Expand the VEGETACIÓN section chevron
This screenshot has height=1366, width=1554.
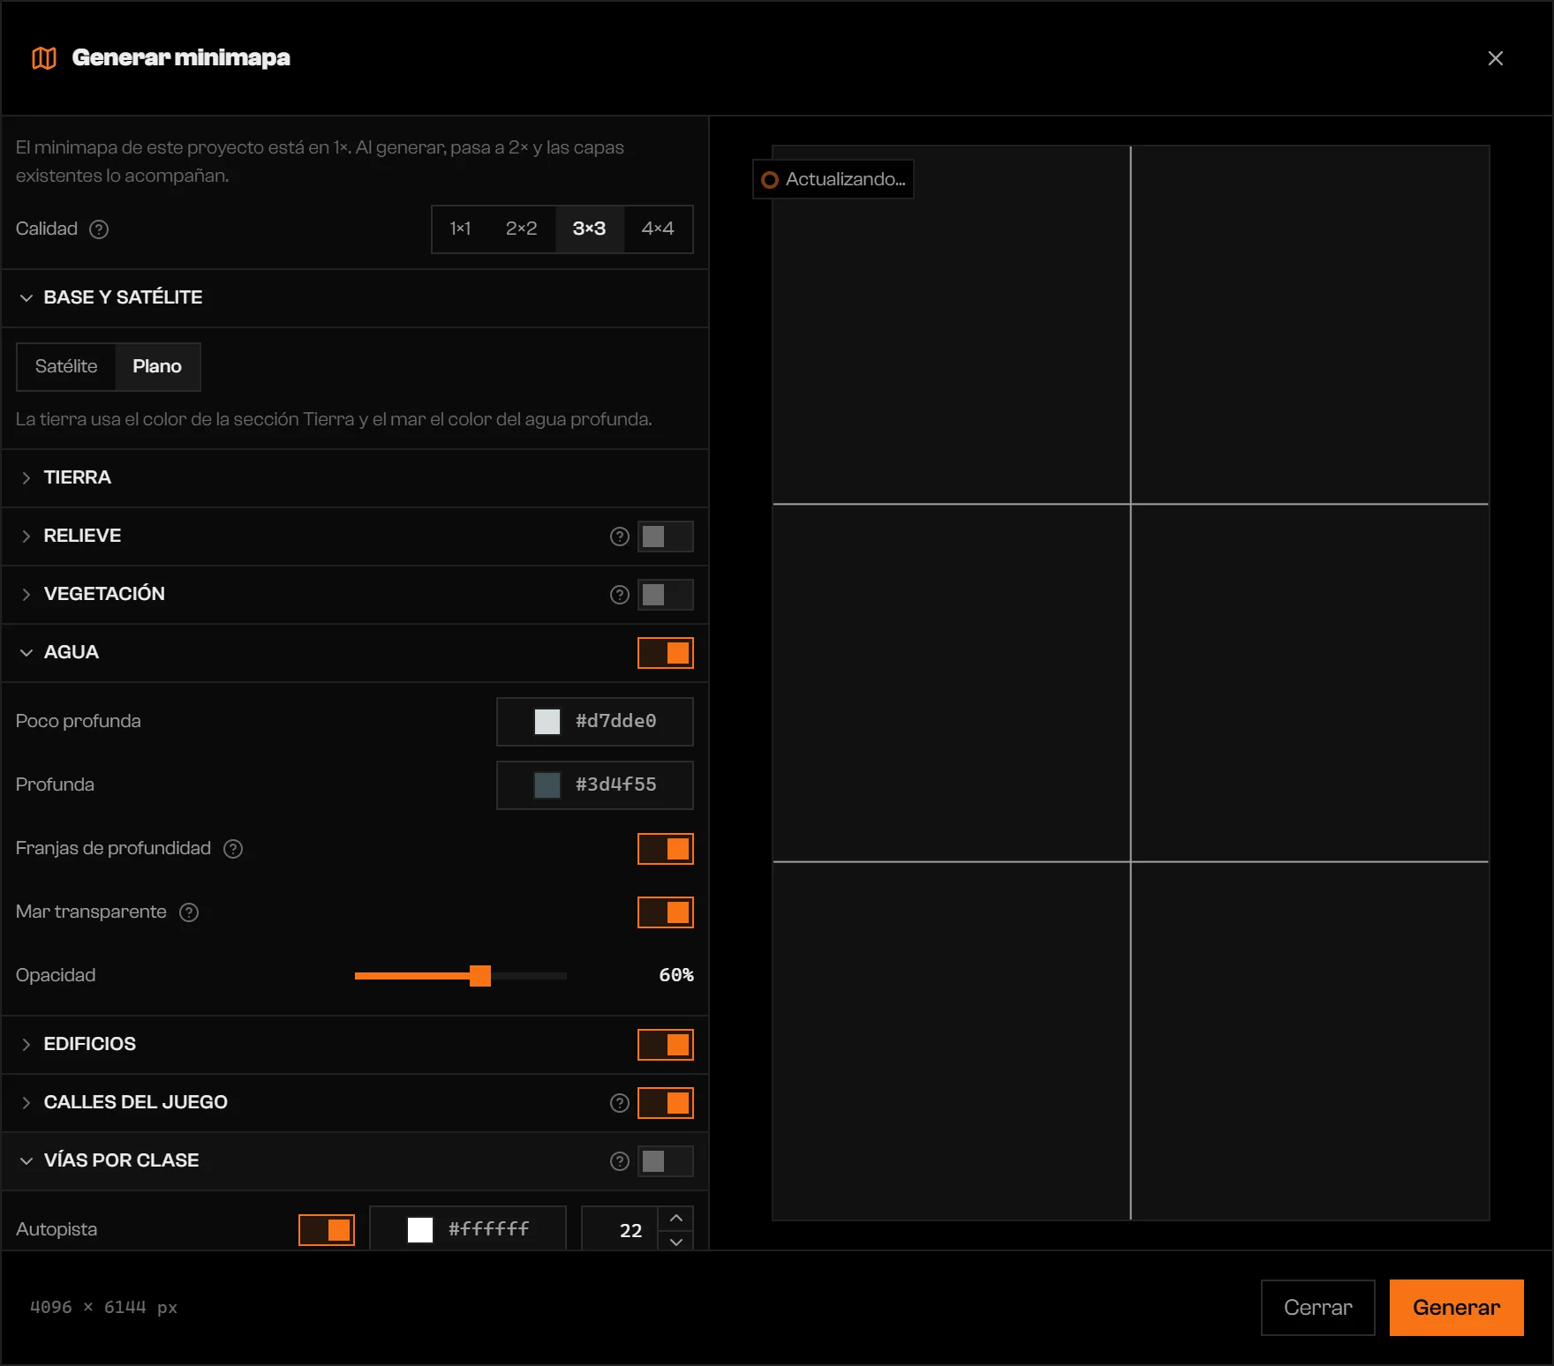[x=26, y=595]
